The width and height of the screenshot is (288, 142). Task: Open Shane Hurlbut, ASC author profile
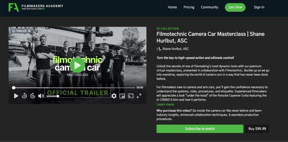coord(176,49)
